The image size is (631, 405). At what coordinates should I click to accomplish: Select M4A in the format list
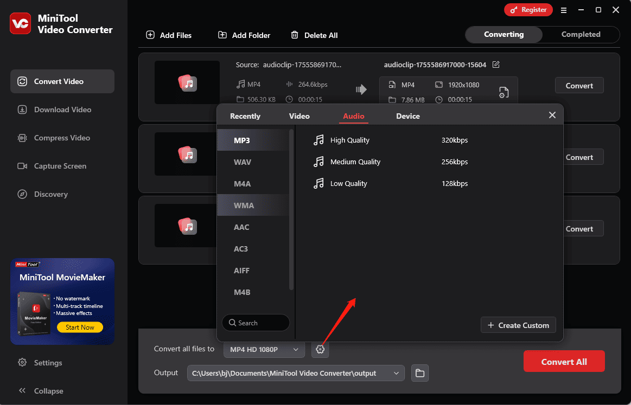pos(253,183)
